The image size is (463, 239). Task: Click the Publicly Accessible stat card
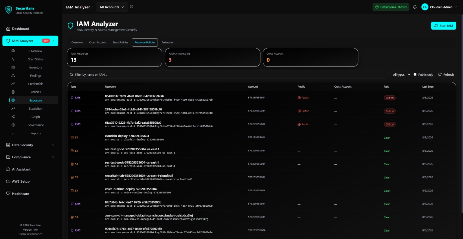pos(212,57)
